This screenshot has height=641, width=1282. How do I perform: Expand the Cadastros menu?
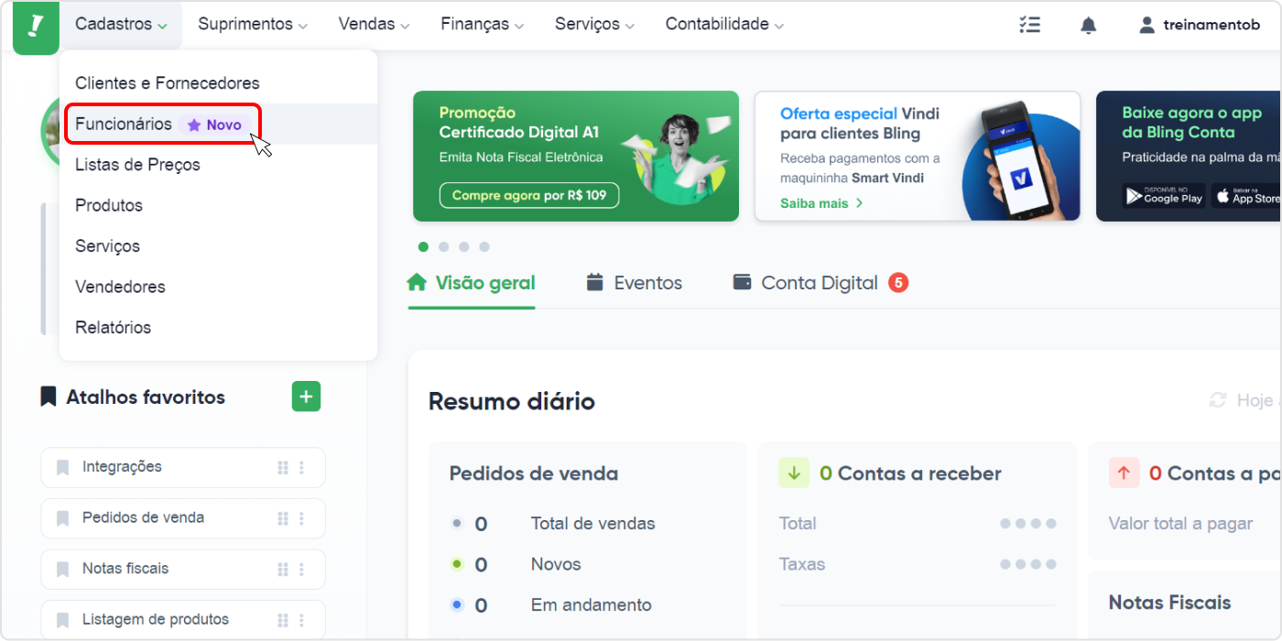121,25
